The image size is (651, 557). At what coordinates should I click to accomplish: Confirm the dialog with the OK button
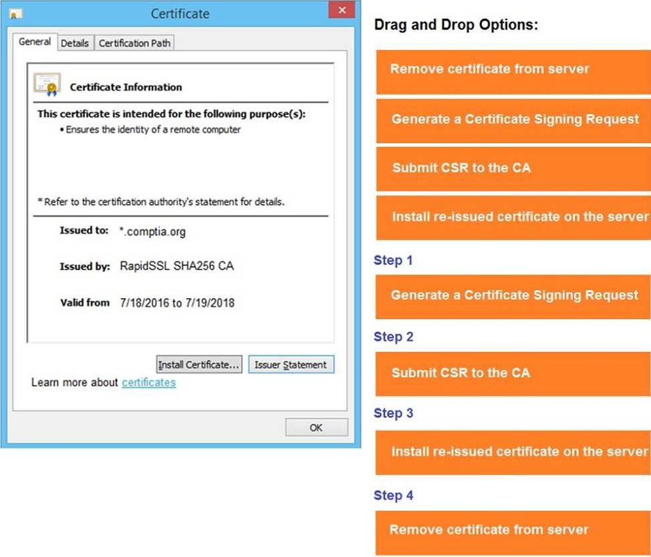point(316,428)
